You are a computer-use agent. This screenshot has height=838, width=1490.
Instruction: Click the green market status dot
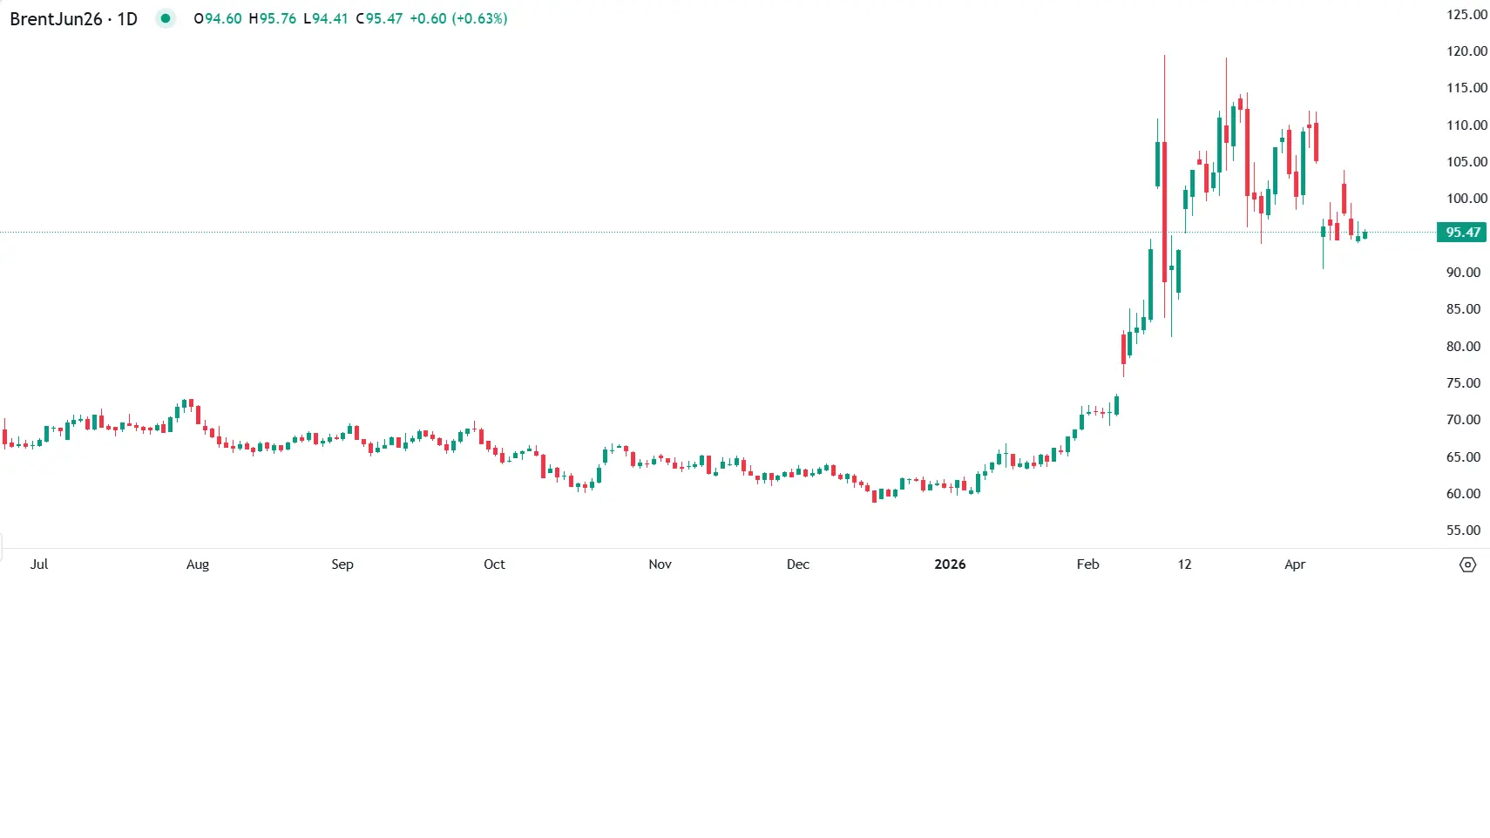166,18
